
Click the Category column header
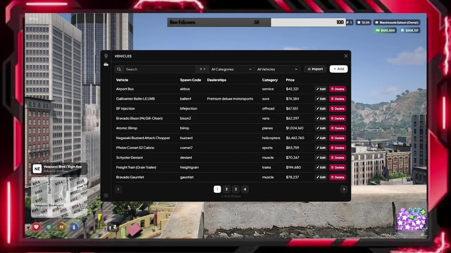[270, 80]
